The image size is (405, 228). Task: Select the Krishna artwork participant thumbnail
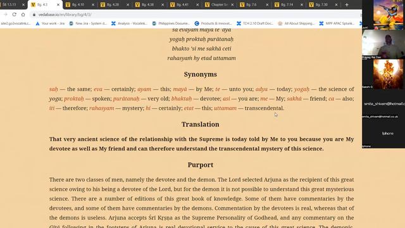point(388,14)
